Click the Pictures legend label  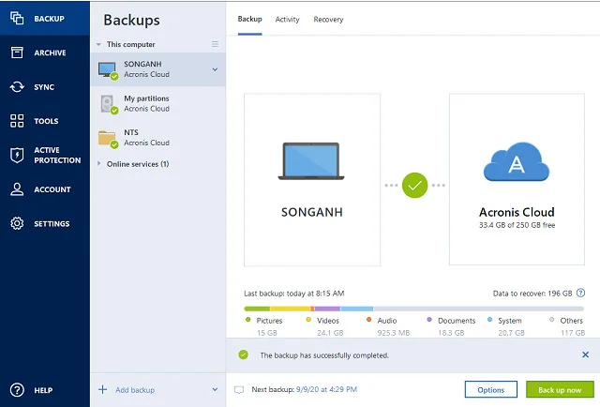pos(269,321)
